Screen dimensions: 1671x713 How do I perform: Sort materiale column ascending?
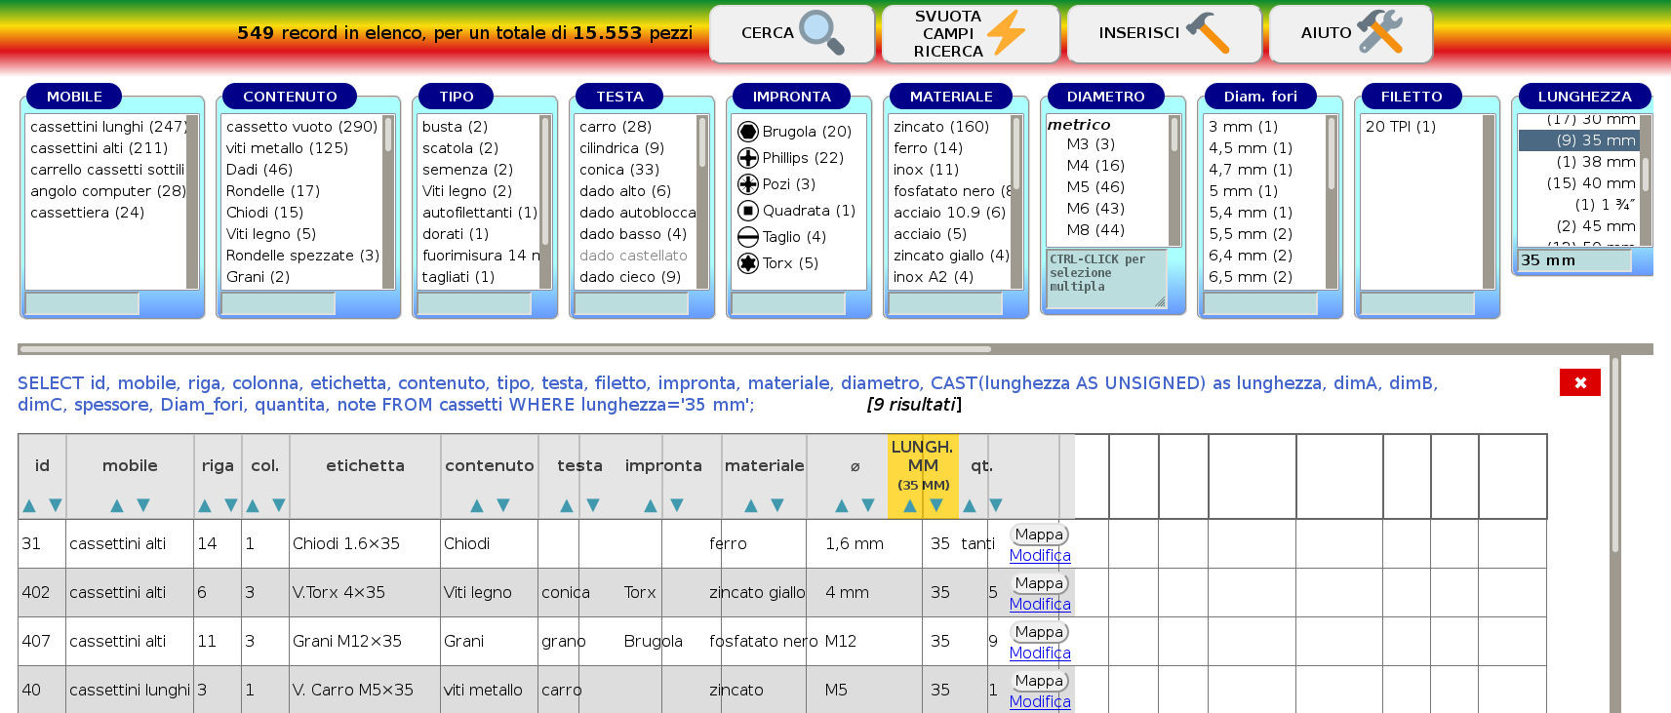pyautogui.click(x=751, y=505)
